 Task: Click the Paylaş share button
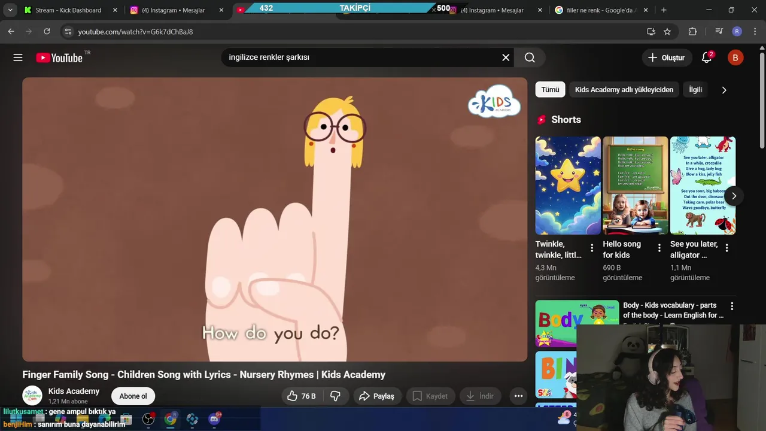pyautogui.click(x=376, y=396)
